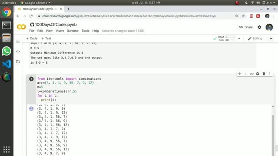278x156 pixels.
Task: Open code snippets sidebar icon
Action: click(x=18, y=52)
